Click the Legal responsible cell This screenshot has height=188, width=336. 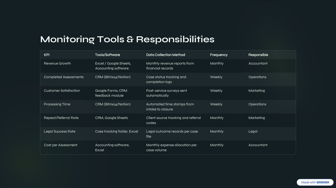(x=253, y=131)
